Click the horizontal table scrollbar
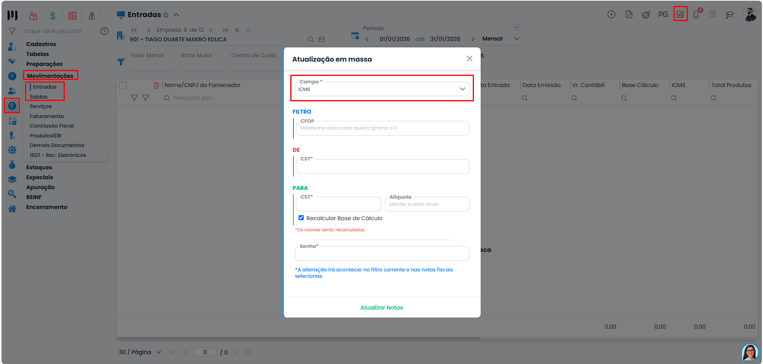Viewport: 763px width, 364px height. pos(298,339)
